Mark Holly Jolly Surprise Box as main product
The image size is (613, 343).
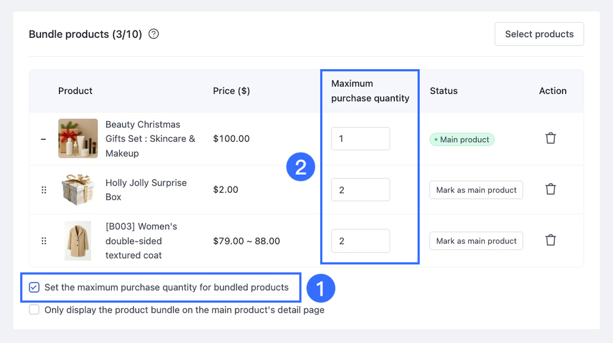click(476, 190)
